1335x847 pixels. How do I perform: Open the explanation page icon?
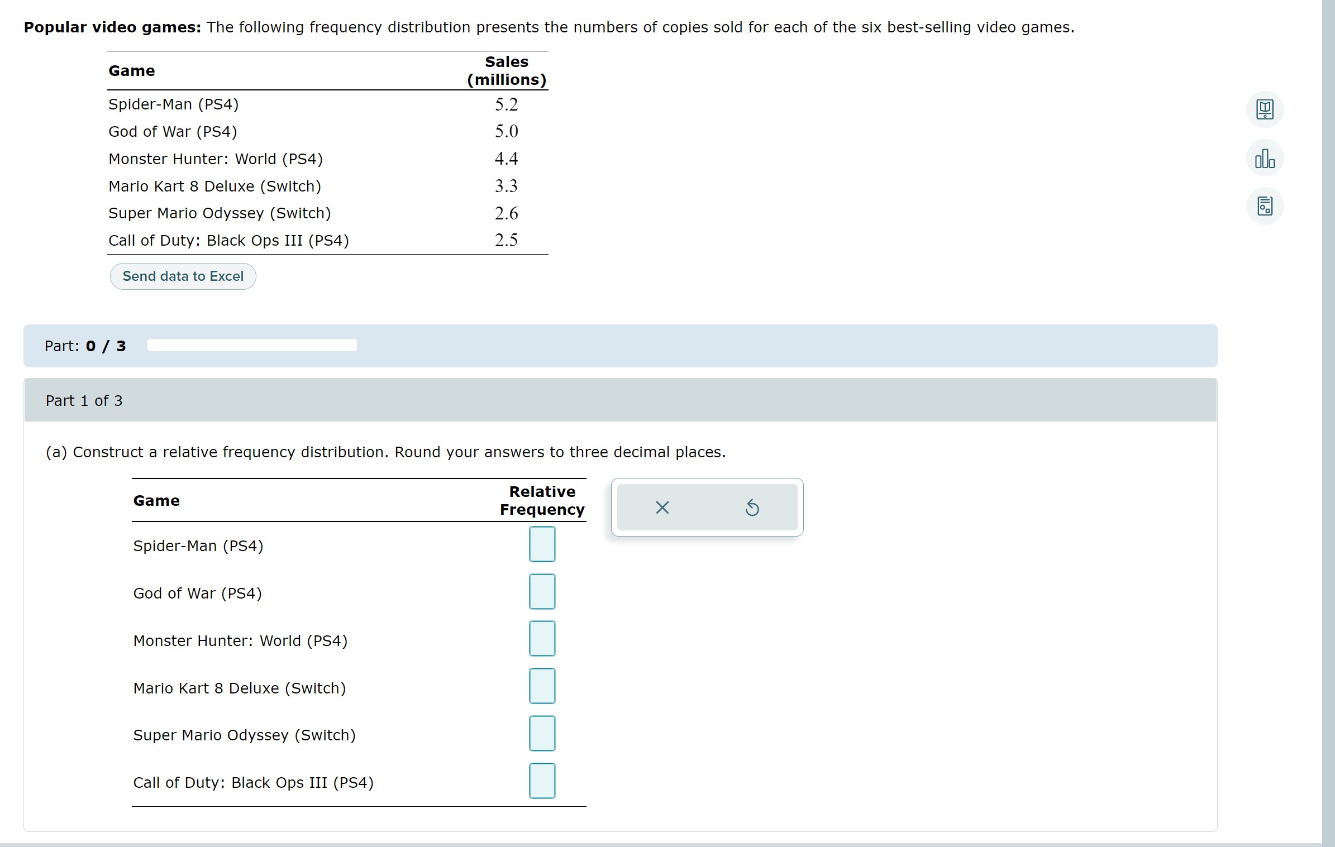pyautogui.click(x=1264, y=205)
